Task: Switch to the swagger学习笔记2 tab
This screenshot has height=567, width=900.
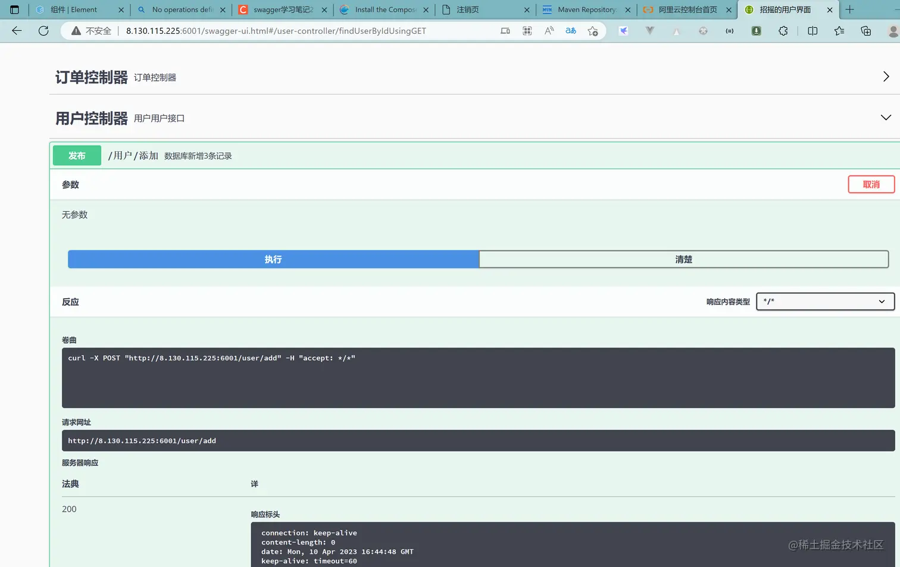Action: click(x=283, y=10)
